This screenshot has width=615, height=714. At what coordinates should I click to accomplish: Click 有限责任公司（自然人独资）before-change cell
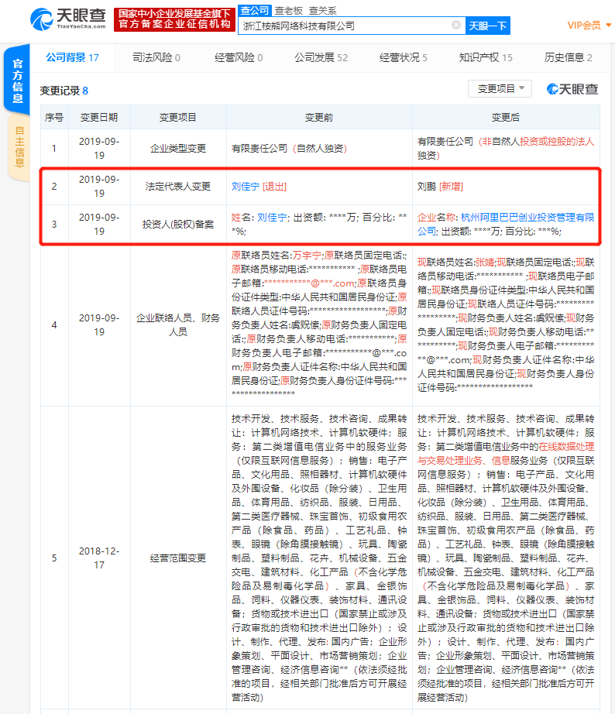pos(319,149)
